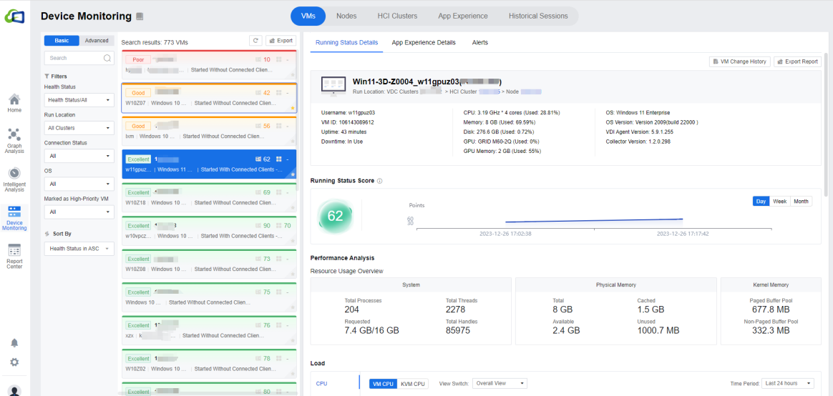Click the info icon beside Running Status Score
This screenshot has height=396, width=833.
(379, 181)
